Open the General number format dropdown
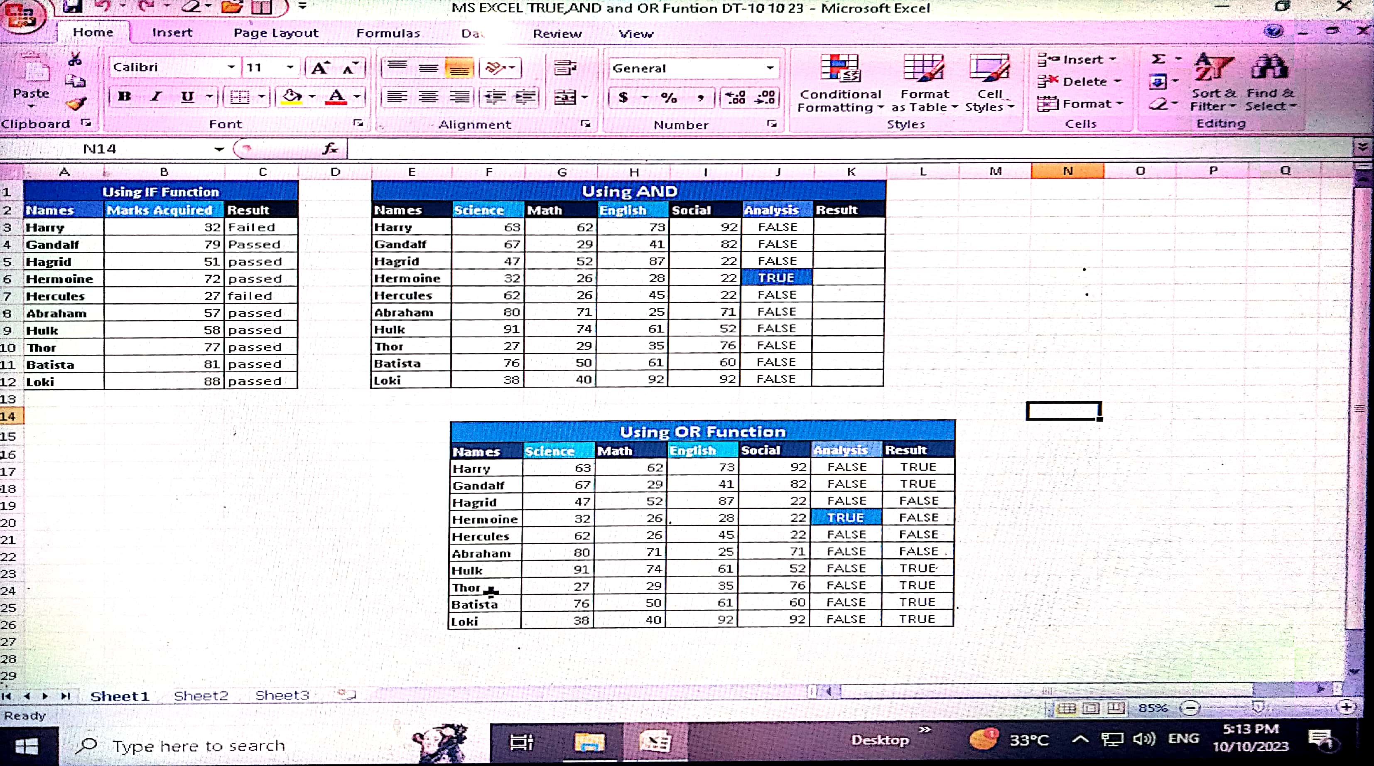This screenshot has height=766, width=1374. click(770, 68)
